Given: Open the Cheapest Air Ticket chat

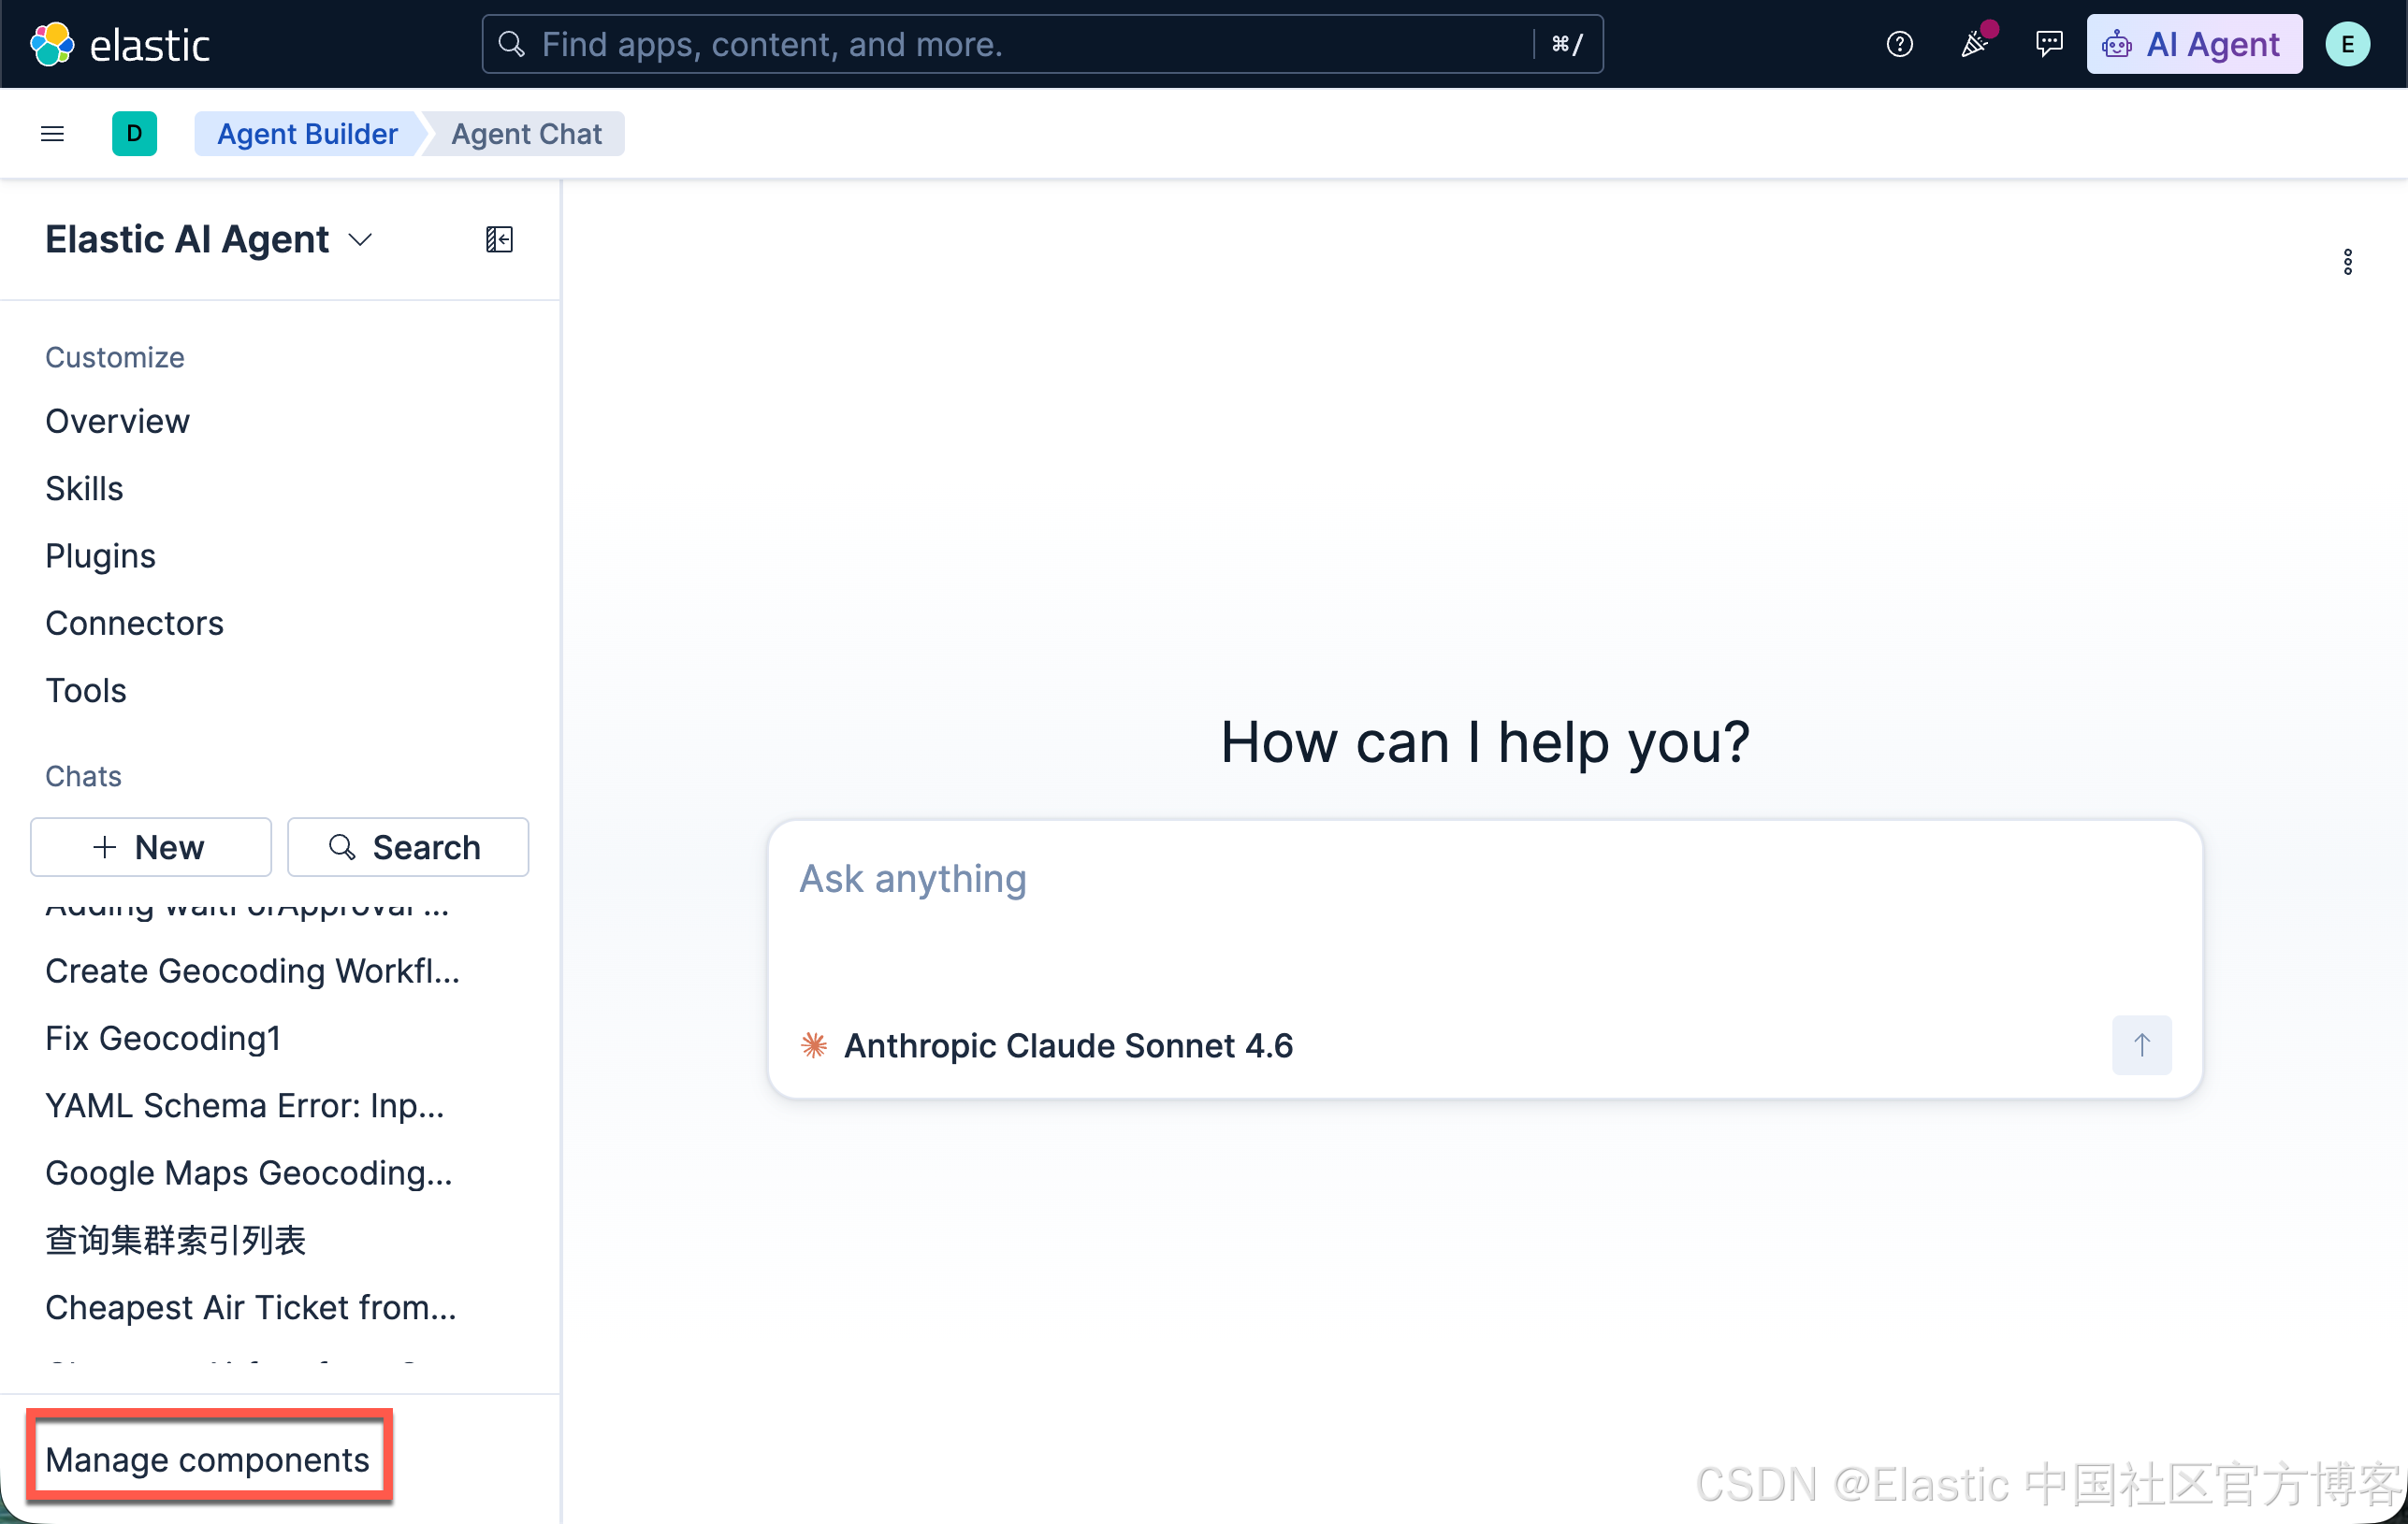Looking at the screenshot, I should pos(251,1307).
